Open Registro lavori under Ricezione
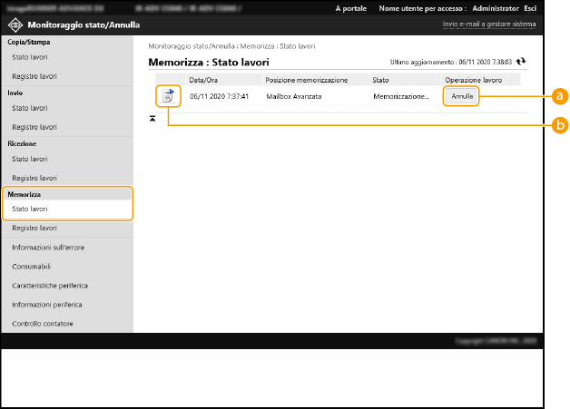This screenshot has height=409, width=570. 34,178
